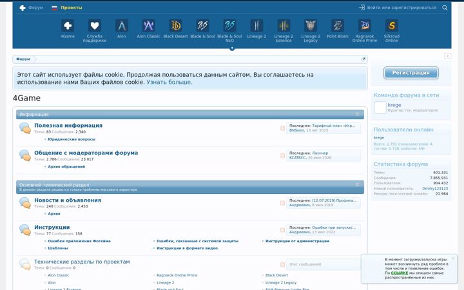Click the Полезная информация forum status icon
The width and height of the screenshot is (464, 290).
25,128
